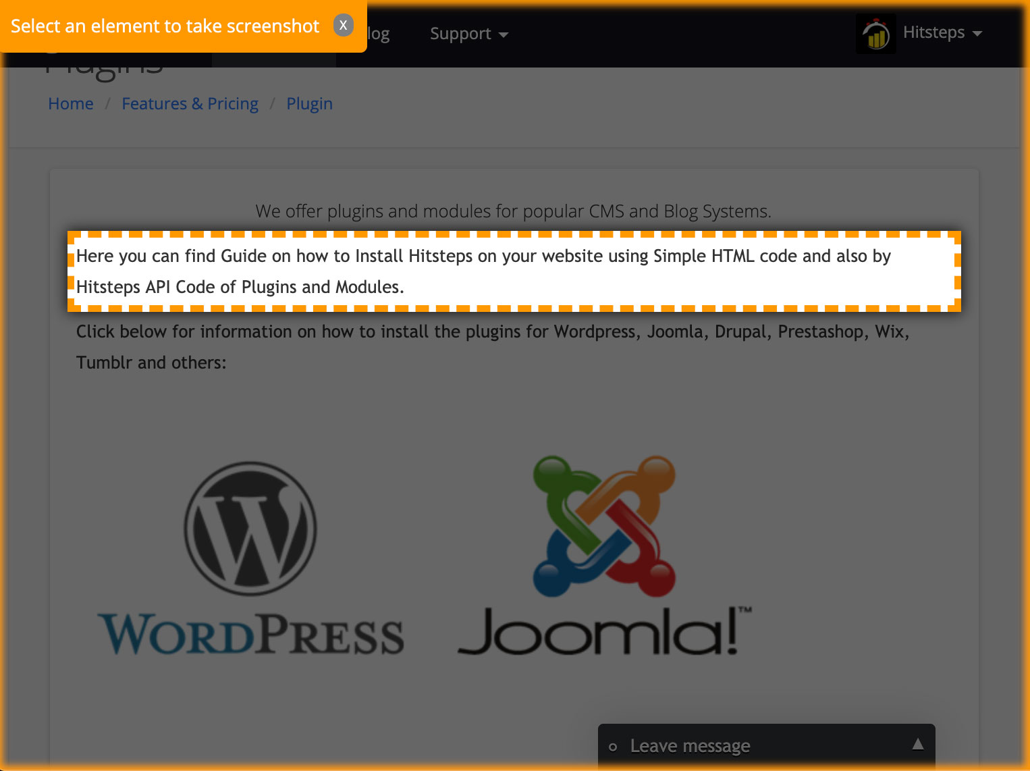Open the Leave message chat bar
This screenshot has height=771, width=1030.
click(766, 745)
